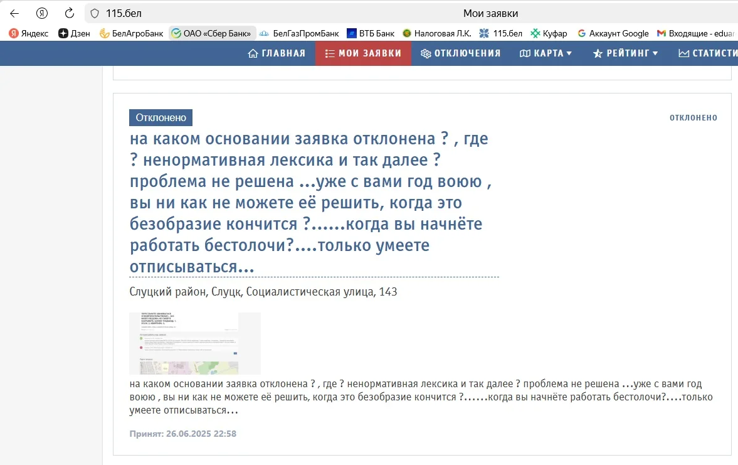The width and height of the screenshot is (738, 465).
Task: Open the Дзен bookmark
Action: pyautogui.click(x=74, y=33)
